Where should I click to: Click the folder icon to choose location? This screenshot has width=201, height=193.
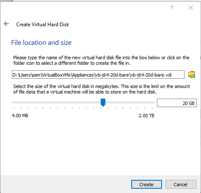[192, 74]
